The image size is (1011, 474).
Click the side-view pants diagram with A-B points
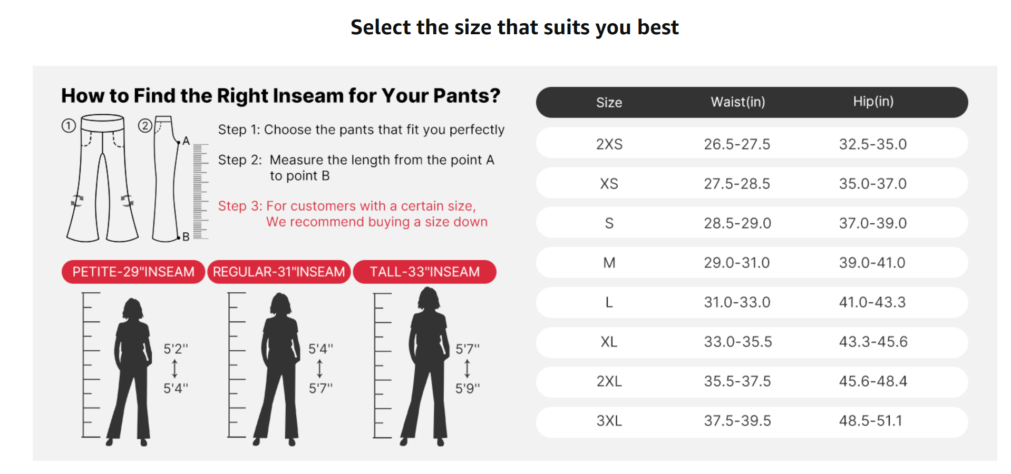point(167,179)
